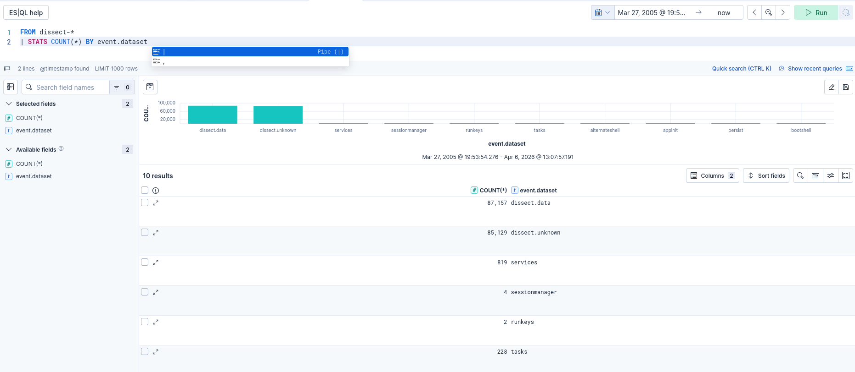Toggle the select-all rows checkbox
855x372 pixels.
(x=145, y=190)
